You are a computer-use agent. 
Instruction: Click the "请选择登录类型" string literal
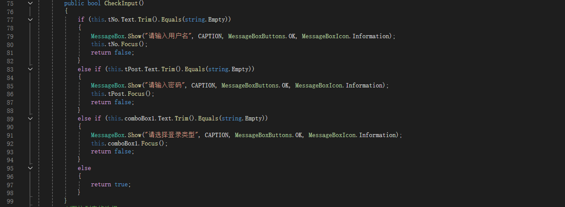(172, 135)
